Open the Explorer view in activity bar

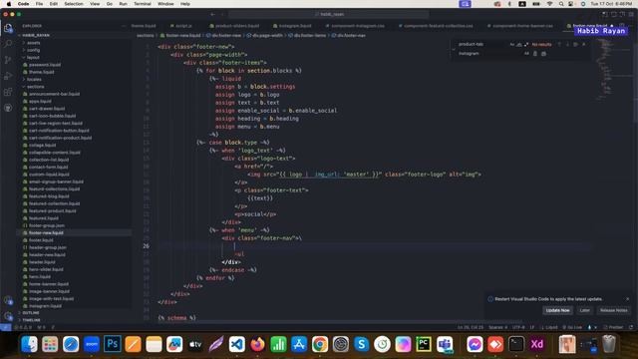tap(8, 28)
